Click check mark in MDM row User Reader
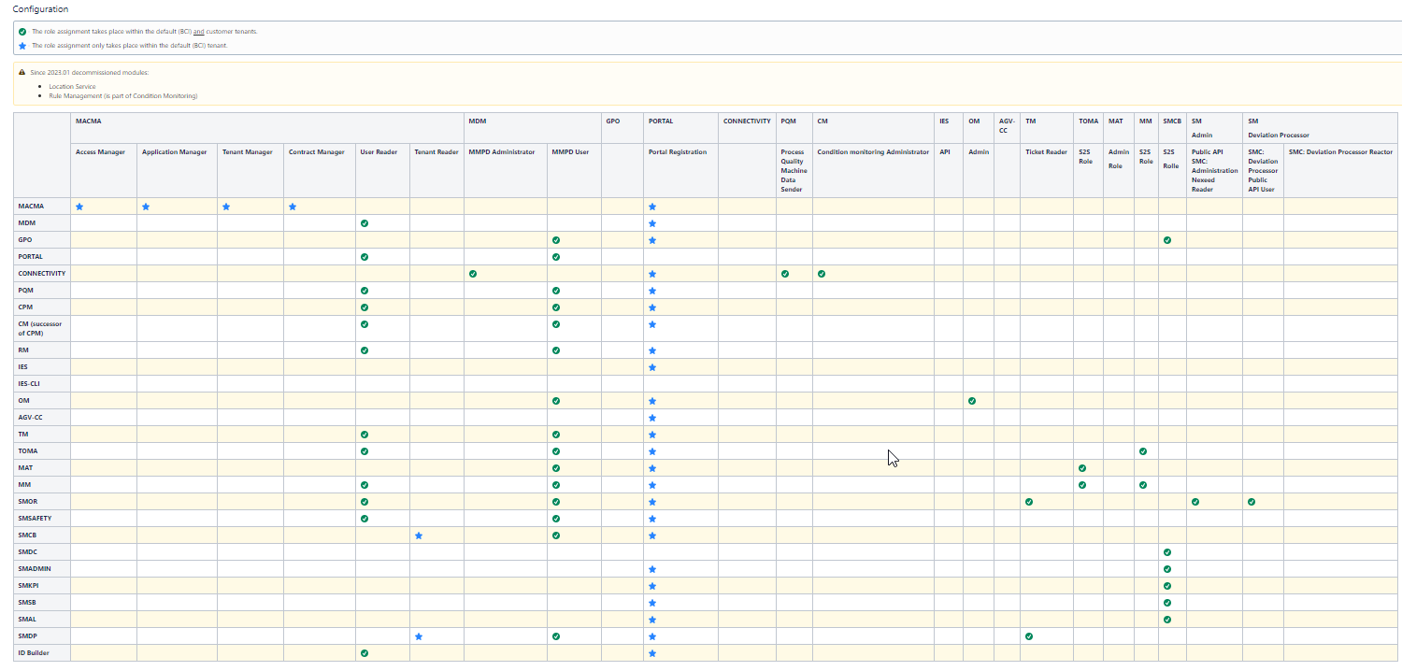1402x671 pixels. click(365, 223)
